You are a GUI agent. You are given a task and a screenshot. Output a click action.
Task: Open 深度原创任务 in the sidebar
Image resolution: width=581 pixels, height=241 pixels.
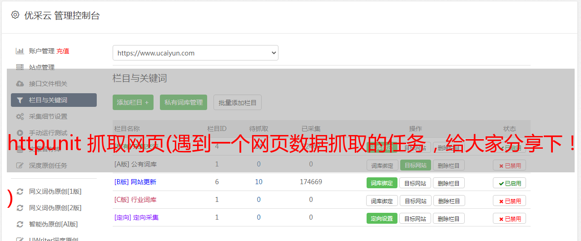48,166
